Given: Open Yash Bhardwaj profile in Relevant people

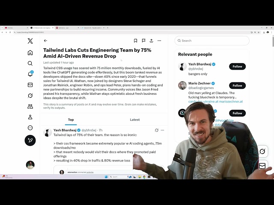Looking at the screenshot, I should (200, 64).
